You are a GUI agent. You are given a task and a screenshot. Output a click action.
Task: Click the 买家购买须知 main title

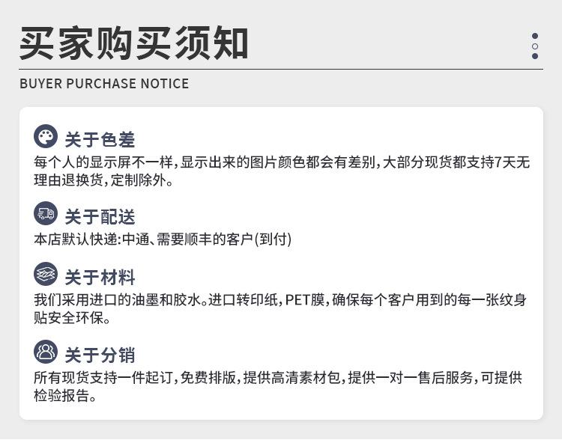(133, 43)
